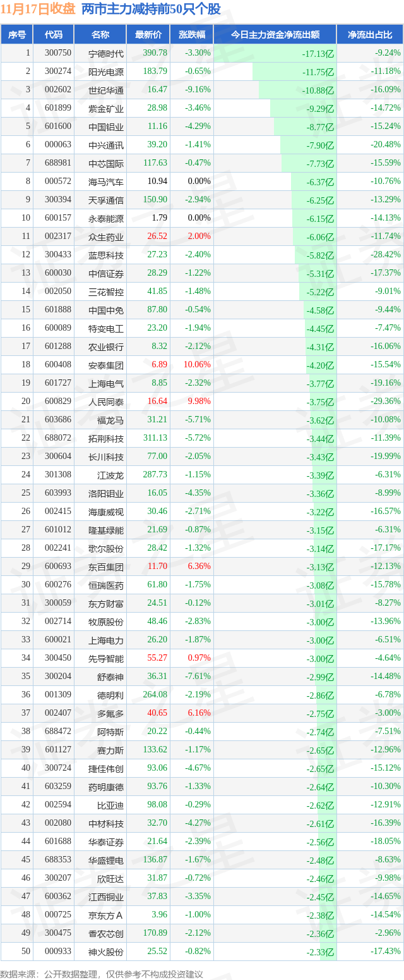Click stock name 中信证券
Viewport: 404px width, 980px height.
[x=106, y=273]
